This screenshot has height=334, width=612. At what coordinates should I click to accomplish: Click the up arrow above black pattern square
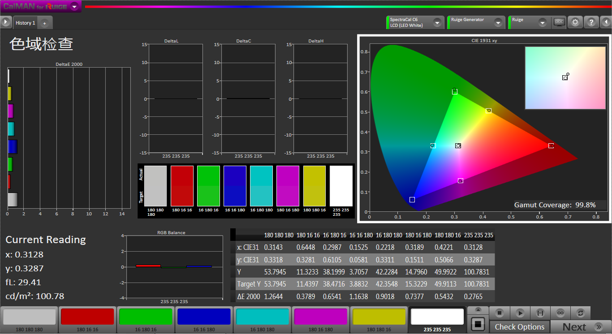[x=478, y=310]
